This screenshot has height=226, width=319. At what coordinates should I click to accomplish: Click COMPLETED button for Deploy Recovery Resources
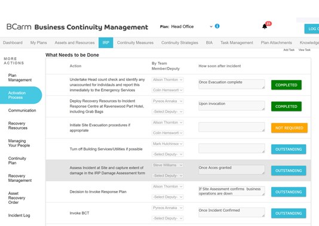[286, 106]
